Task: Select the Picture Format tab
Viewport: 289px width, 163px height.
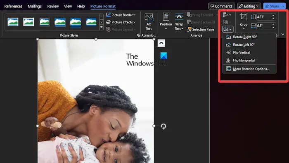Action: click(103, 6)
